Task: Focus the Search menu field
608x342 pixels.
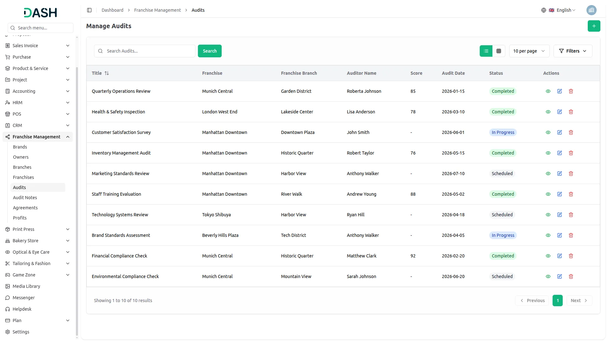Action: click(41, 28)
